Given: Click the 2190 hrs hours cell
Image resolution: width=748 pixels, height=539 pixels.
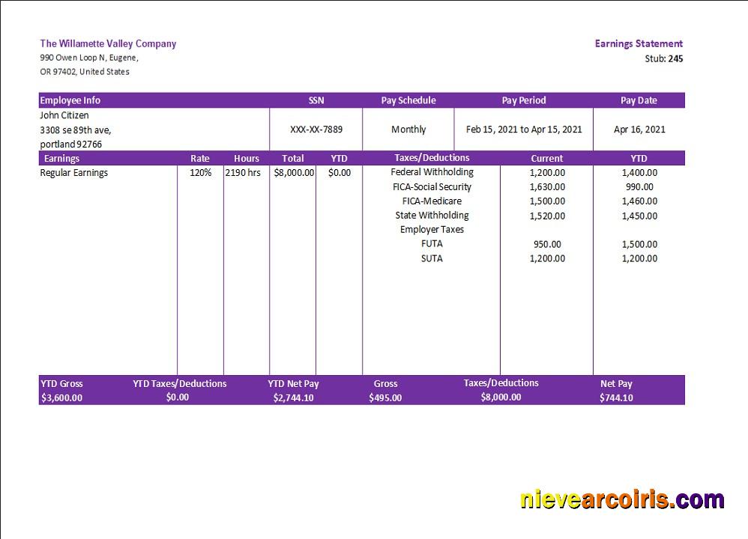Looking at the screenshot, I should (244, 173).
